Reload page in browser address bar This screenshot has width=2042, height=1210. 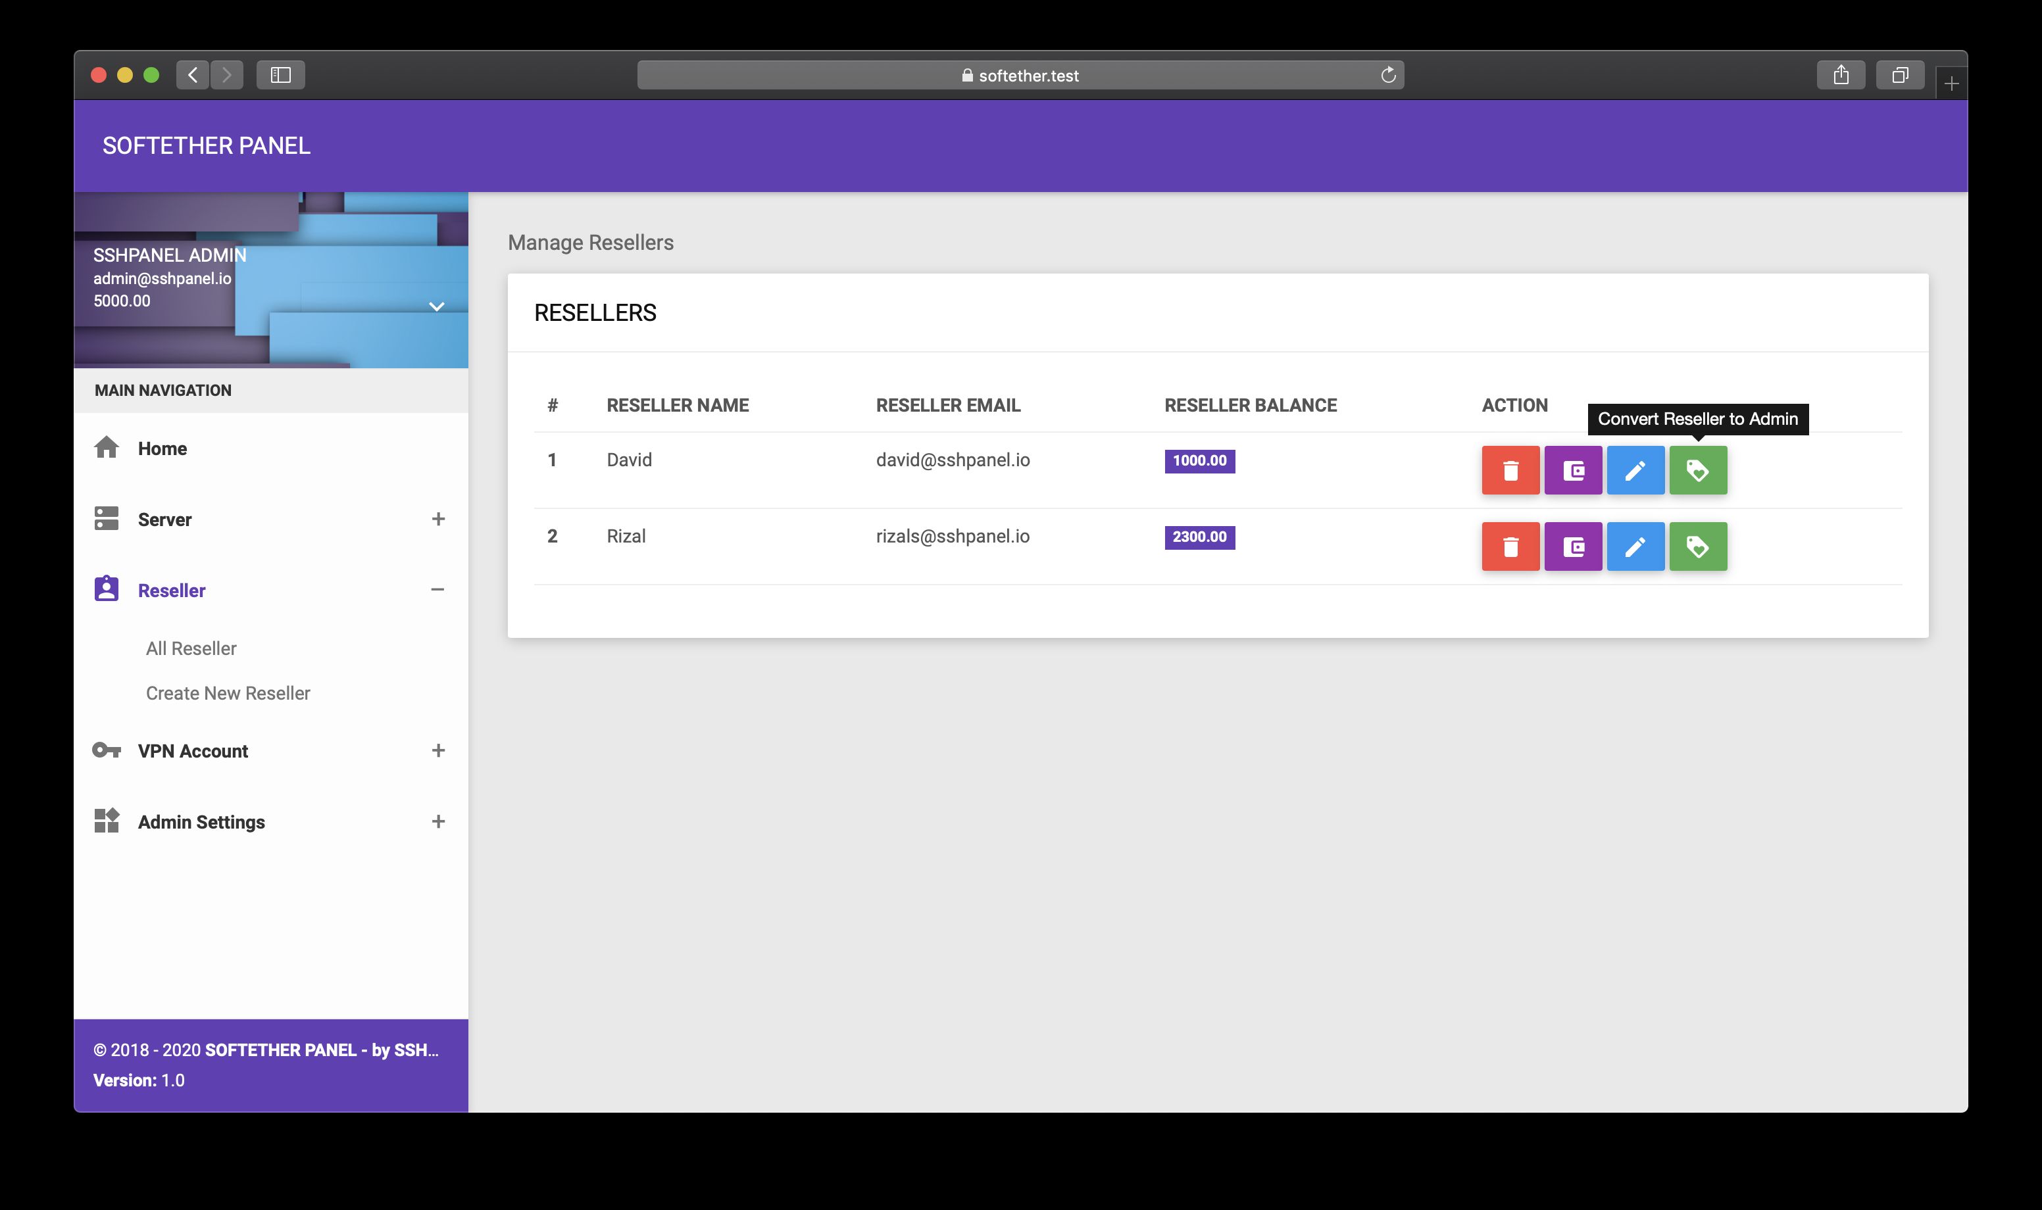pos(1388,75)
